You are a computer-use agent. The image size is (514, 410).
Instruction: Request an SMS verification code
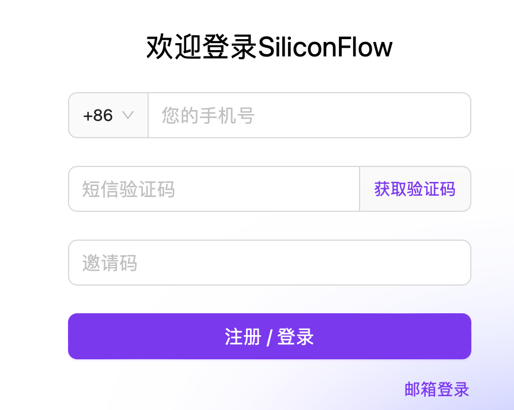415,189
